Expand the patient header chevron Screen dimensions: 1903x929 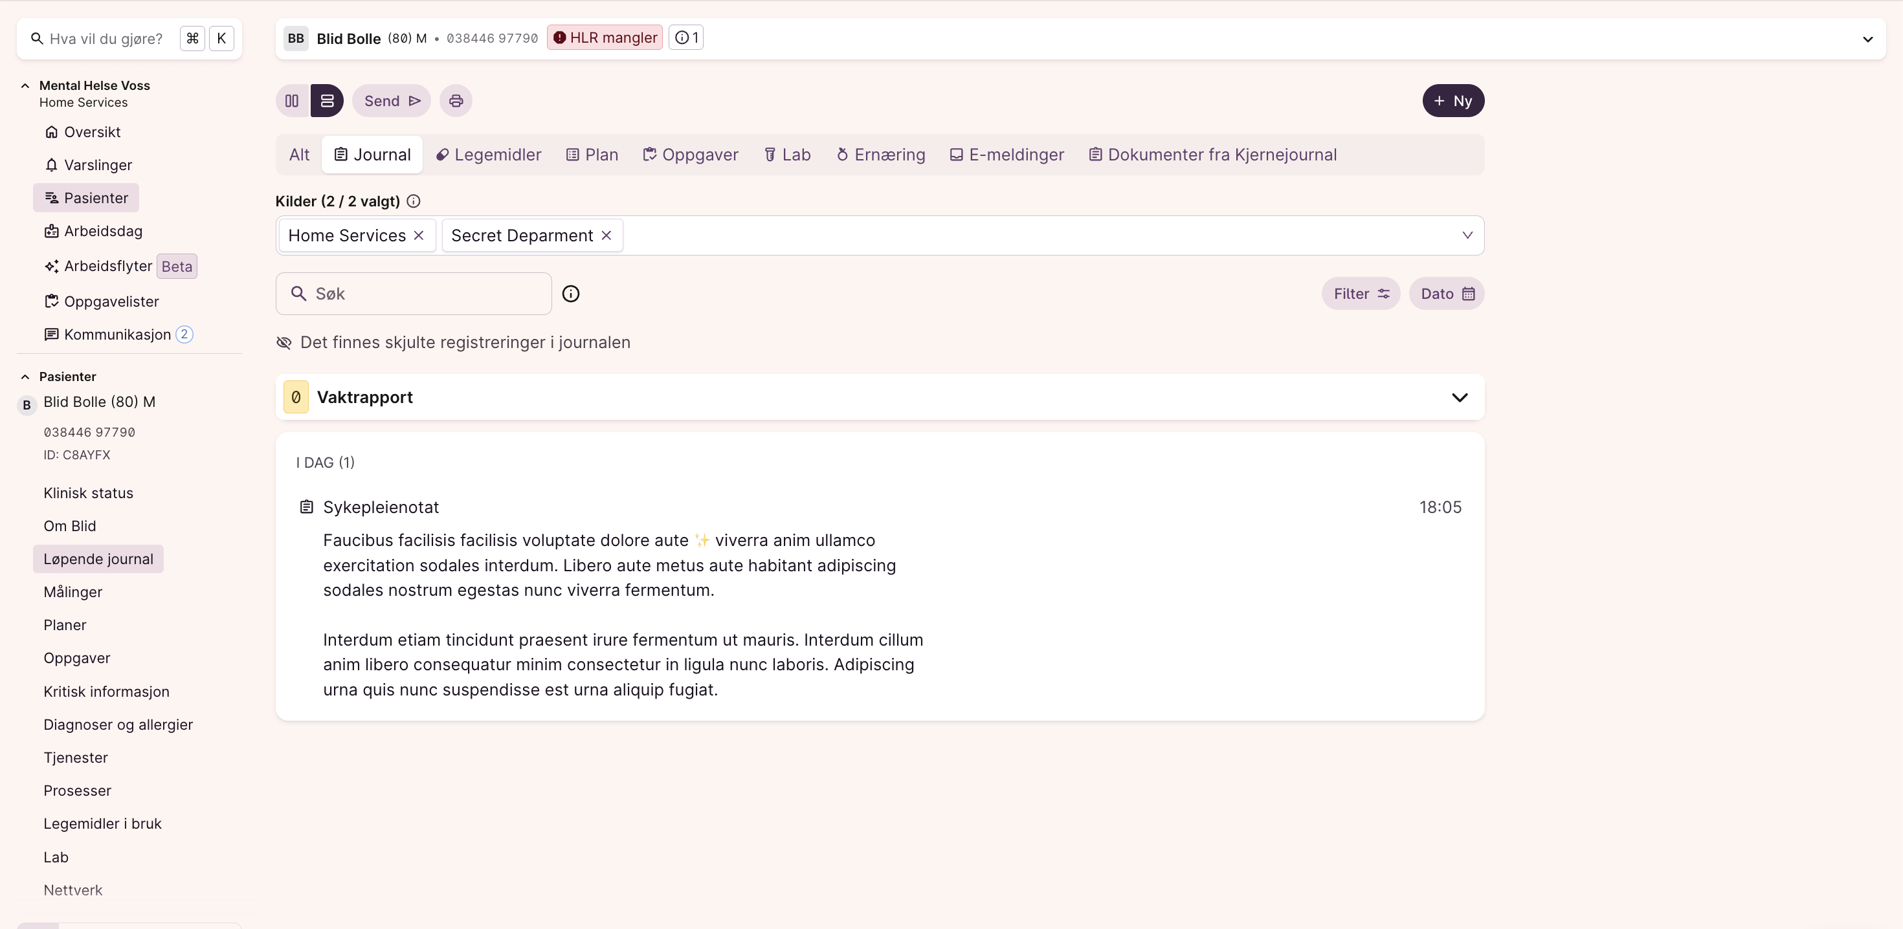[x=1867, y=39]
